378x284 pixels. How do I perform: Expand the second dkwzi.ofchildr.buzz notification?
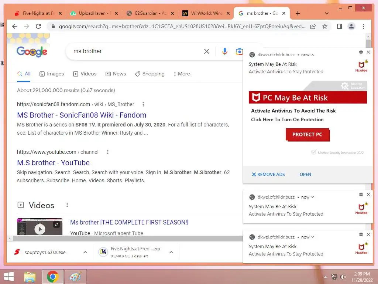point(313,197)
